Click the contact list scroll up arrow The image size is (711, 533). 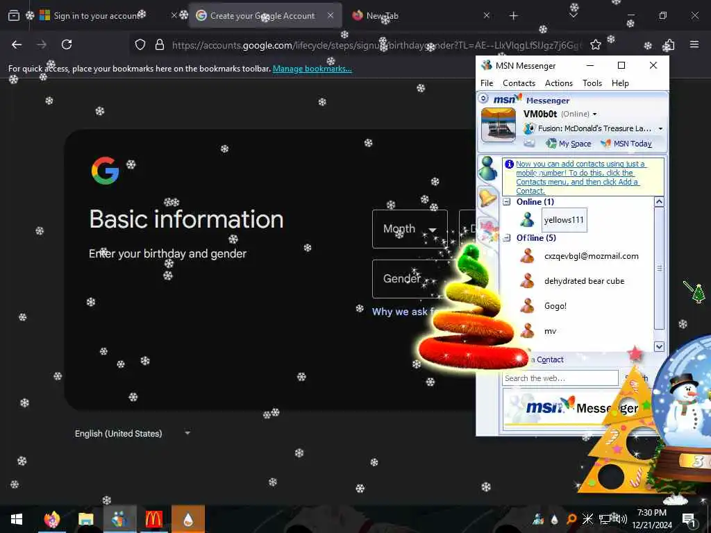(660, 202)
